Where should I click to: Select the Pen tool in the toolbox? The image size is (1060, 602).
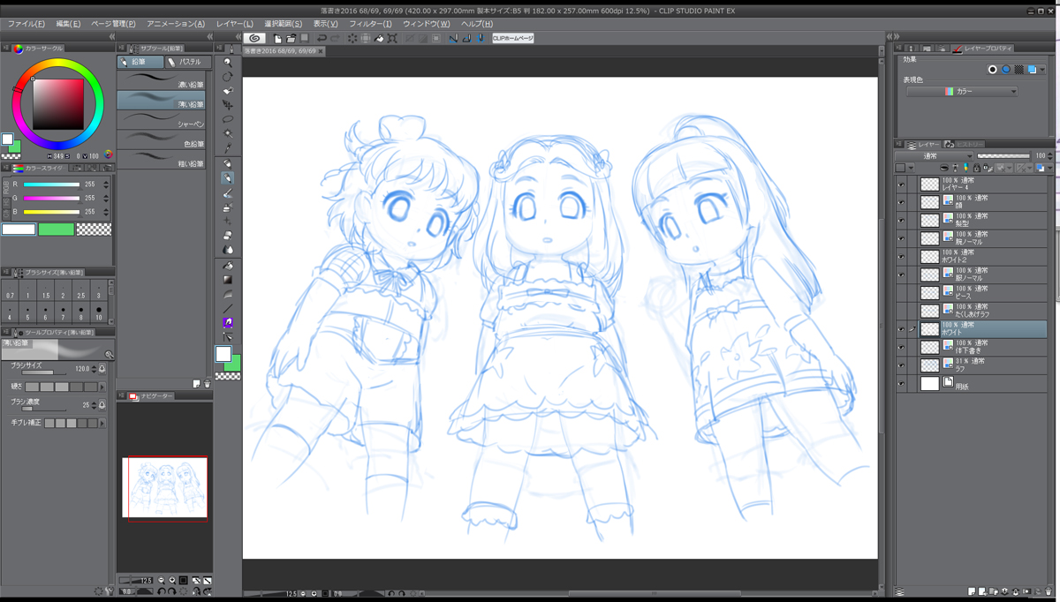(x=228, y=163)
